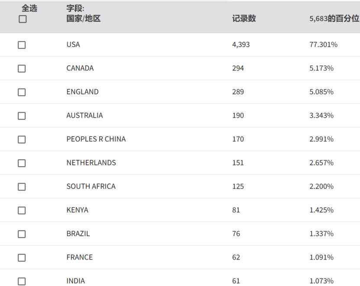Image resolution: width=360 pixels, height=286 pixels.
Task: Click the SOUTH AFRICA country label
Action: [x=91, y=186]
